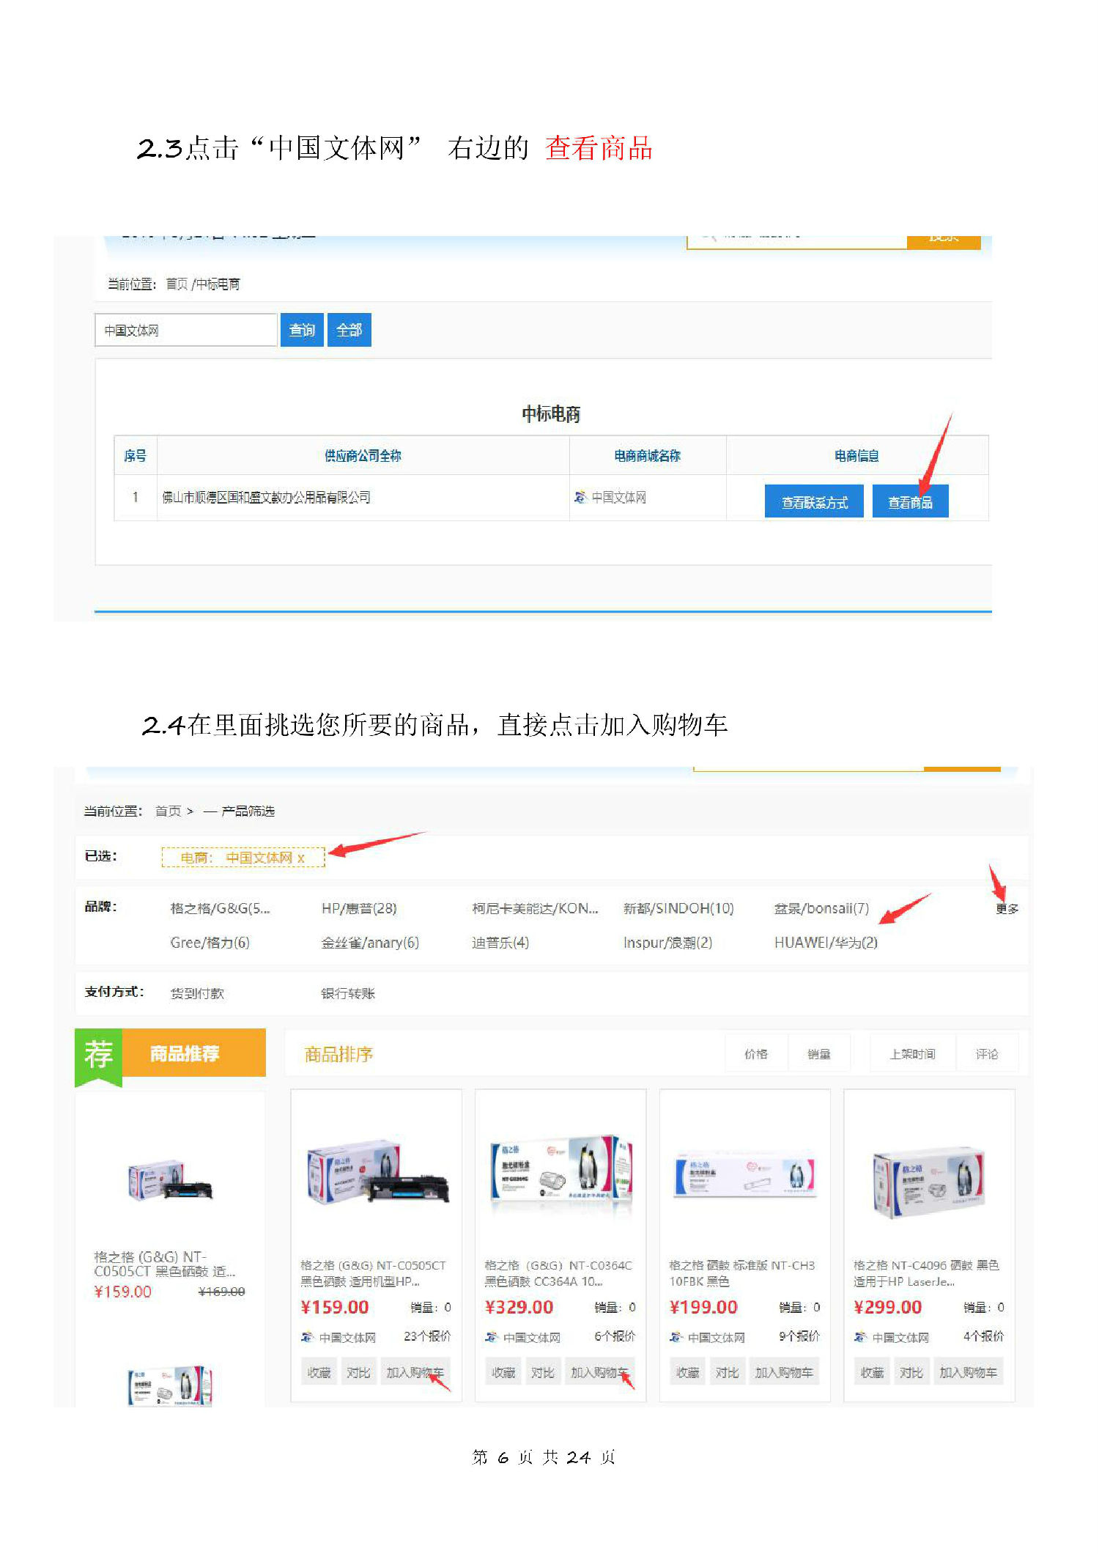Sort products by 评论
Image resolution: width=1099 pixels, height=1554 pixels.
pyautogui.click(x=987, y=1054)
